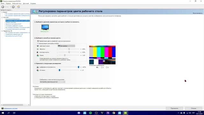Open the purple app icon in the taskbar
This screenshot has width=204, height=115.
108,113
